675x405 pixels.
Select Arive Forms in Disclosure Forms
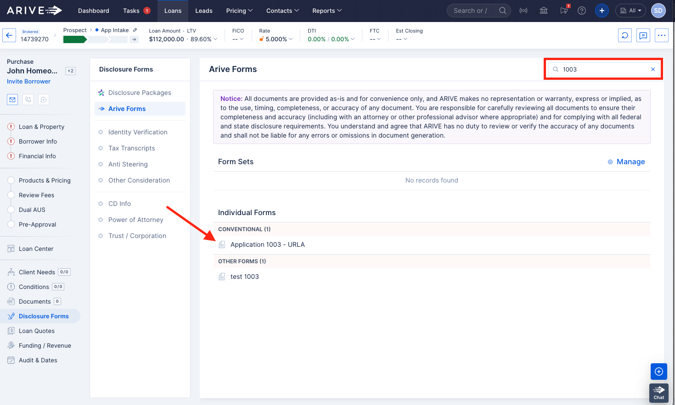pos(140,109)
